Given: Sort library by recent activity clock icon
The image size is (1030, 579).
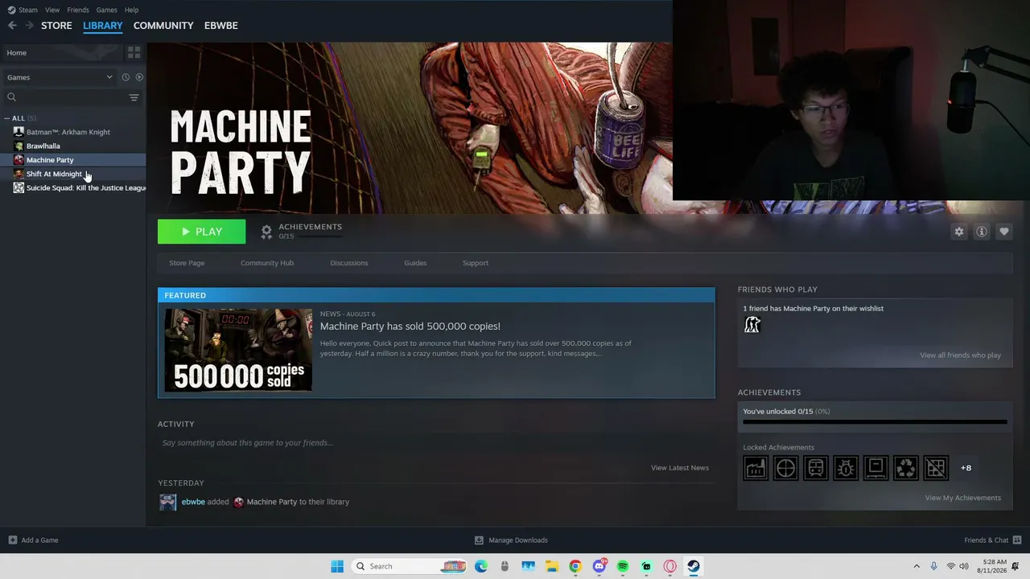Looking at the screenshot, I should click(126, 77).
